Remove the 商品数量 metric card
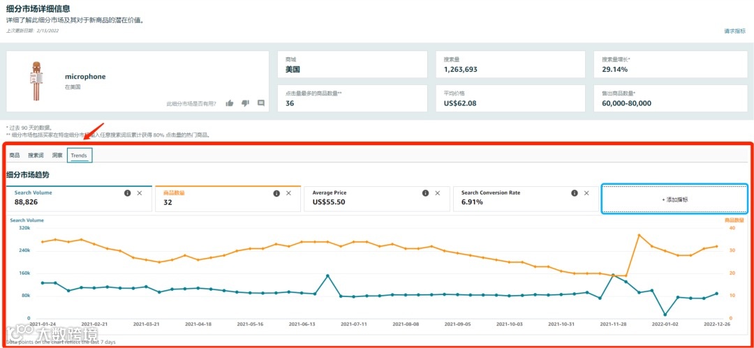Screen dimensions: 754x348 [x=288, y=193]
